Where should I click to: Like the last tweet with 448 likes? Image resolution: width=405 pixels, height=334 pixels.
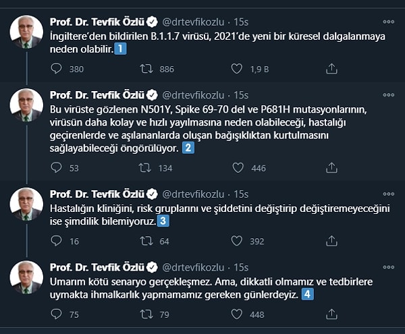pyautogui.click(x=237, y=313)
